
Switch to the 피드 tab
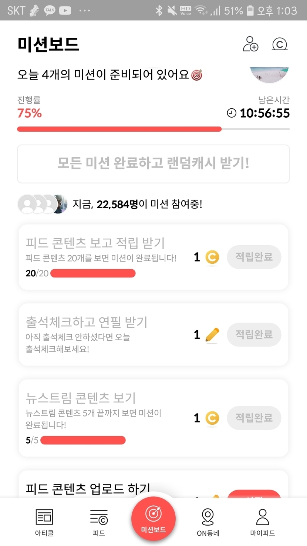pos(99,522)
